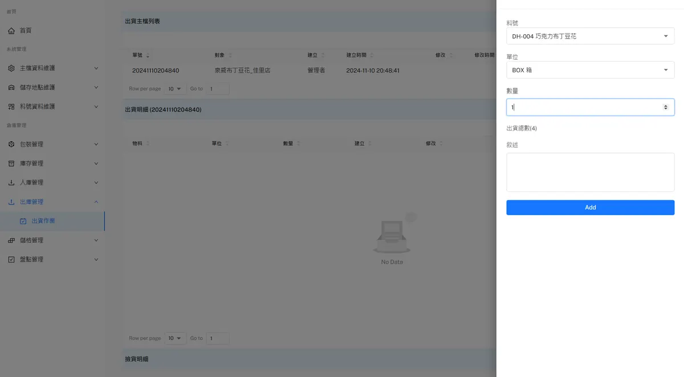The image size is (684, 377).
Task: Click the grid icon for 儲格管理
Action: [x=11, y=240]
